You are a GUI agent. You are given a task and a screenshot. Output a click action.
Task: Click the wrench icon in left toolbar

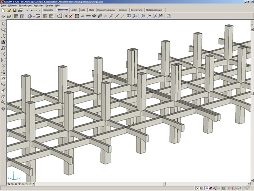[3, 103]
